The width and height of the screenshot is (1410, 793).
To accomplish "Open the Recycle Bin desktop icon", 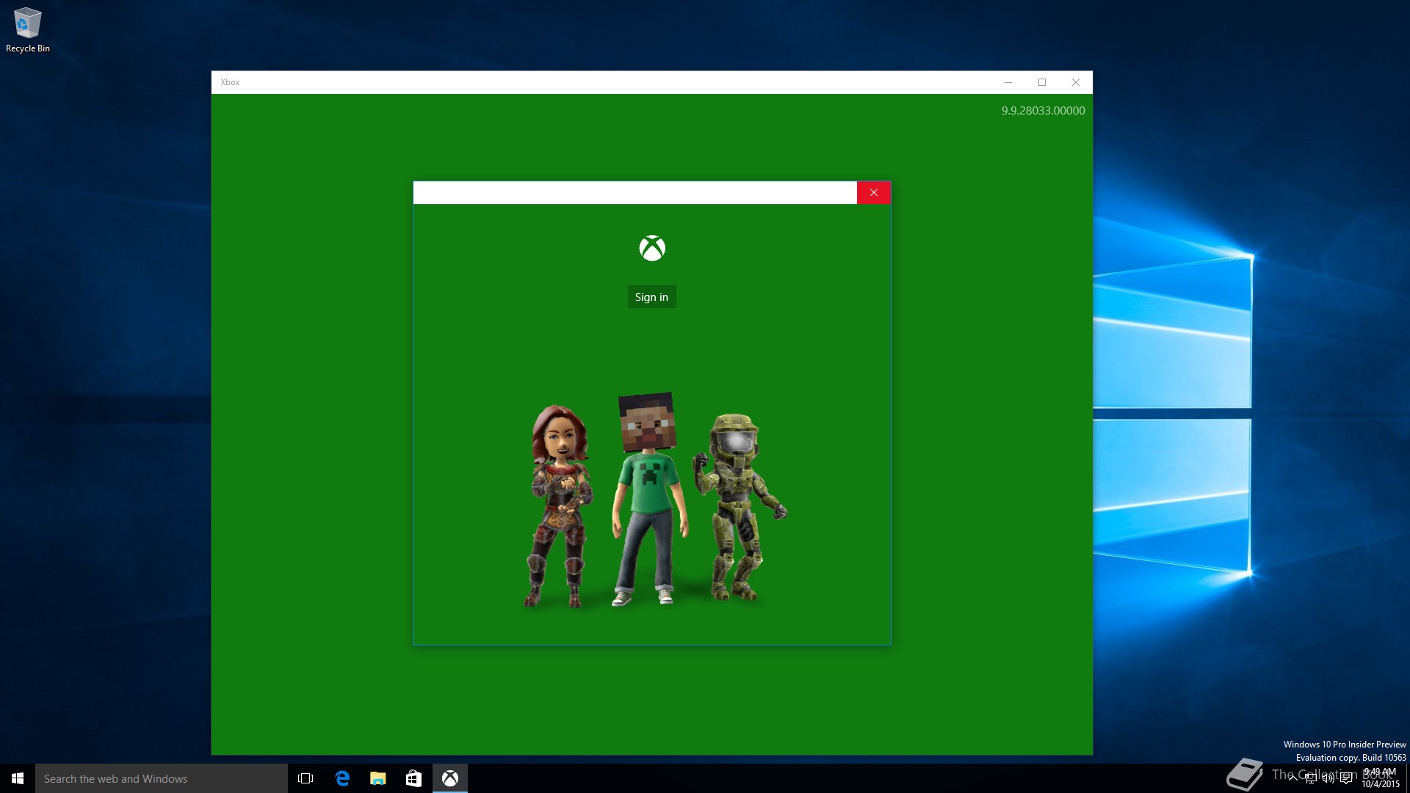I will click(x=28, y=30).
